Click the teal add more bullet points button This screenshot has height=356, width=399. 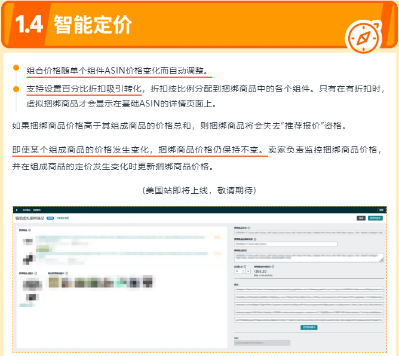tap(309, 327)
